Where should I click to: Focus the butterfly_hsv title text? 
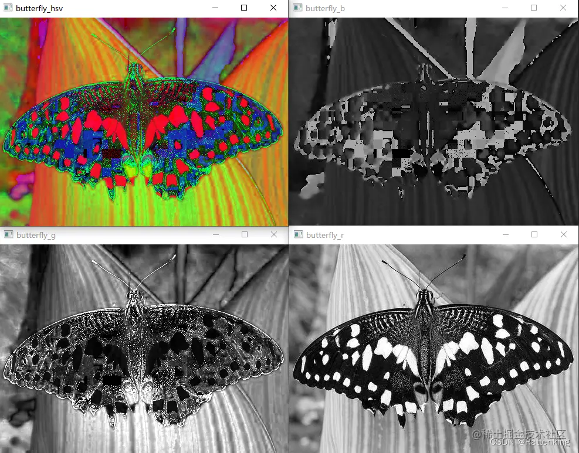(x=39, y=8)
